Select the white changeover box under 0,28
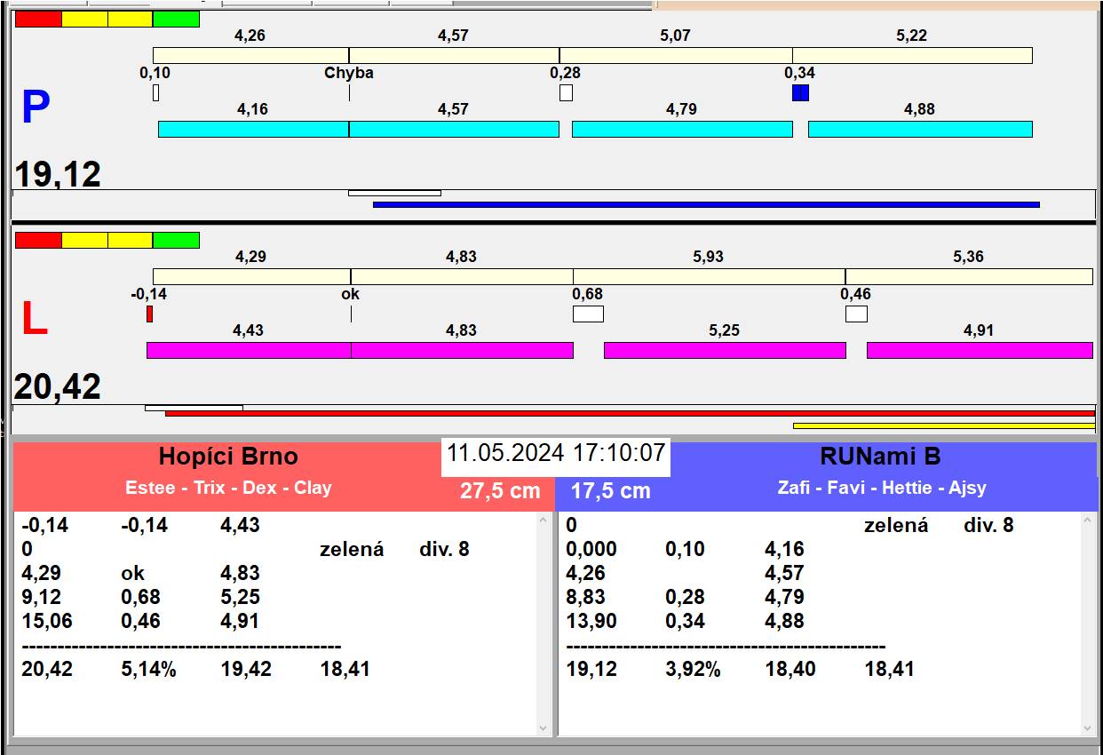 [x=566, y=92]
